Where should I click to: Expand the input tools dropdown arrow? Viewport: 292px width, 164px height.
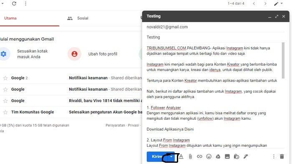coord(282,3)
